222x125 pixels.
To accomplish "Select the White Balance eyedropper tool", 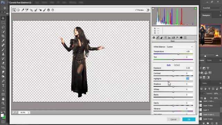I will pyautogui.click(x=23, y=10).
